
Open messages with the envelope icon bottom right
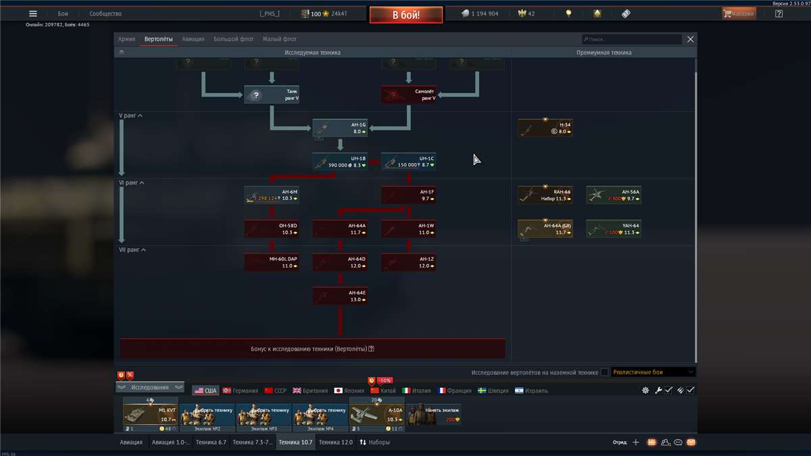(691, 442)
